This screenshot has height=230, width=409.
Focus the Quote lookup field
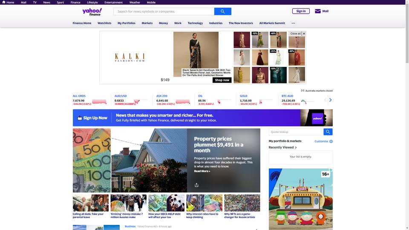pyautogui.click(x=296, y=132)
